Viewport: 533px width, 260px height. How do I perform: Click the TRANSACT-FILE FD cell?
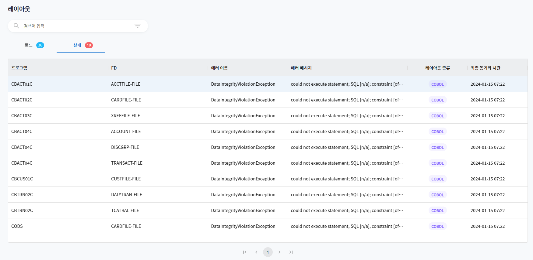[x=127, y=163]
